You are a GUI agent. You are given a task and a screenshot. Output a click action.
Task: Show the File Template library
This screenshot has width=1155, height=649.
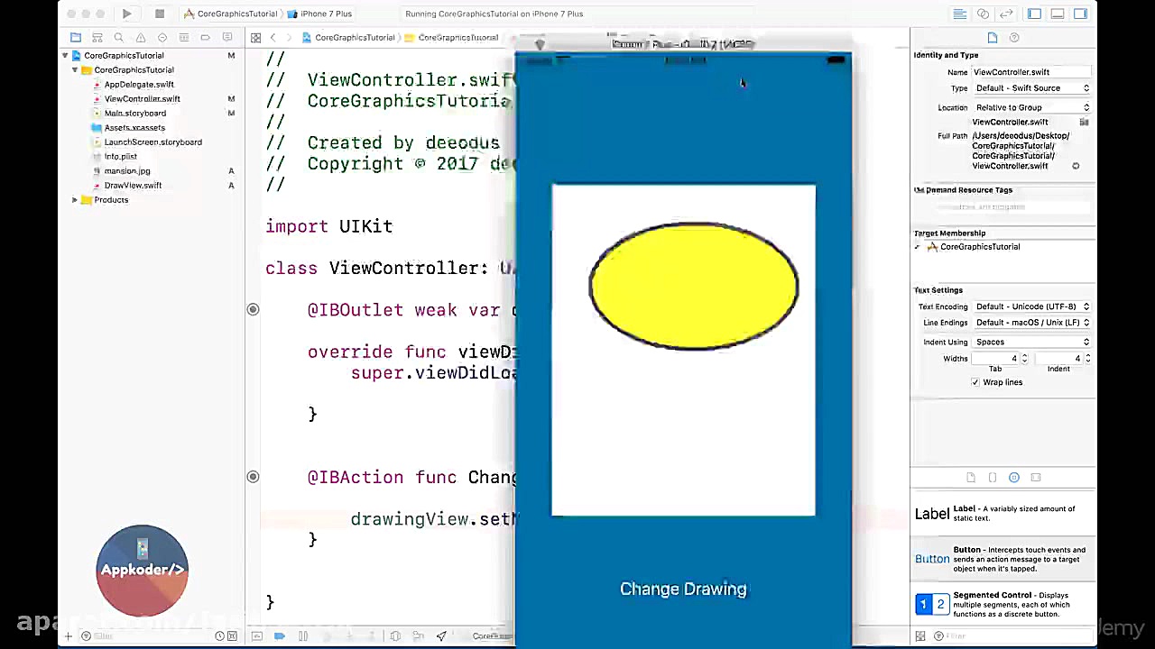coord(971,477)
